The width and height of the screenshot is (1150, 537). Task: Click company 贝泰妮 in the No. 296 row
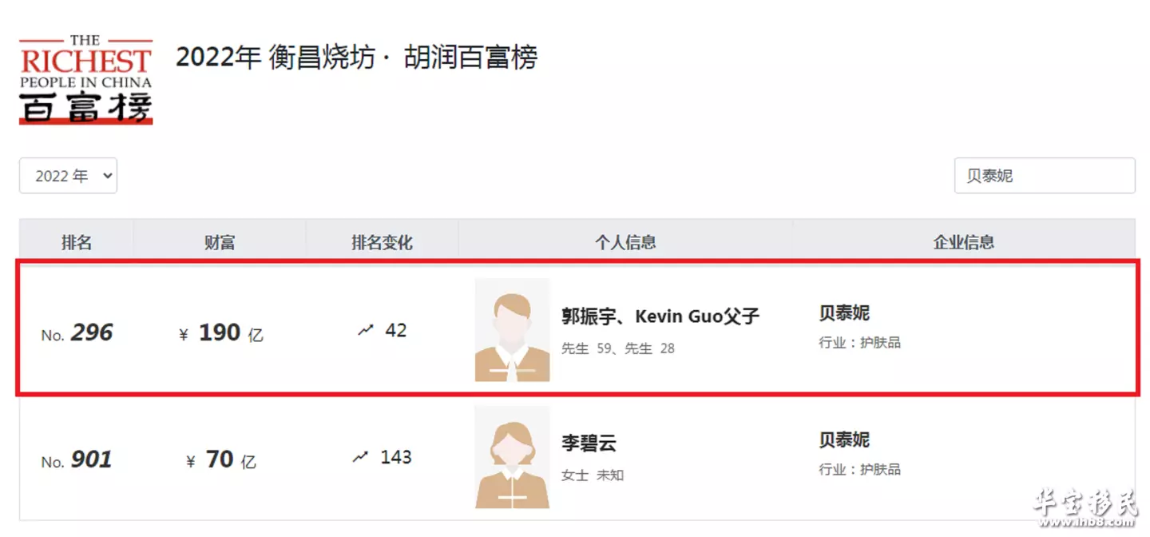click(844, 312)
